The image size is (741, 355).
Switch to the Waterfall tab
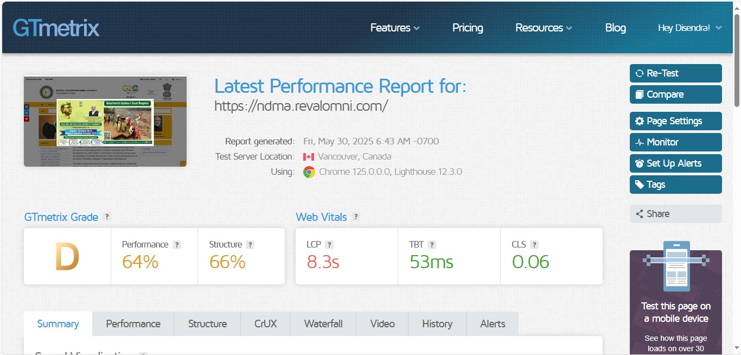click(x=323, y=324)
